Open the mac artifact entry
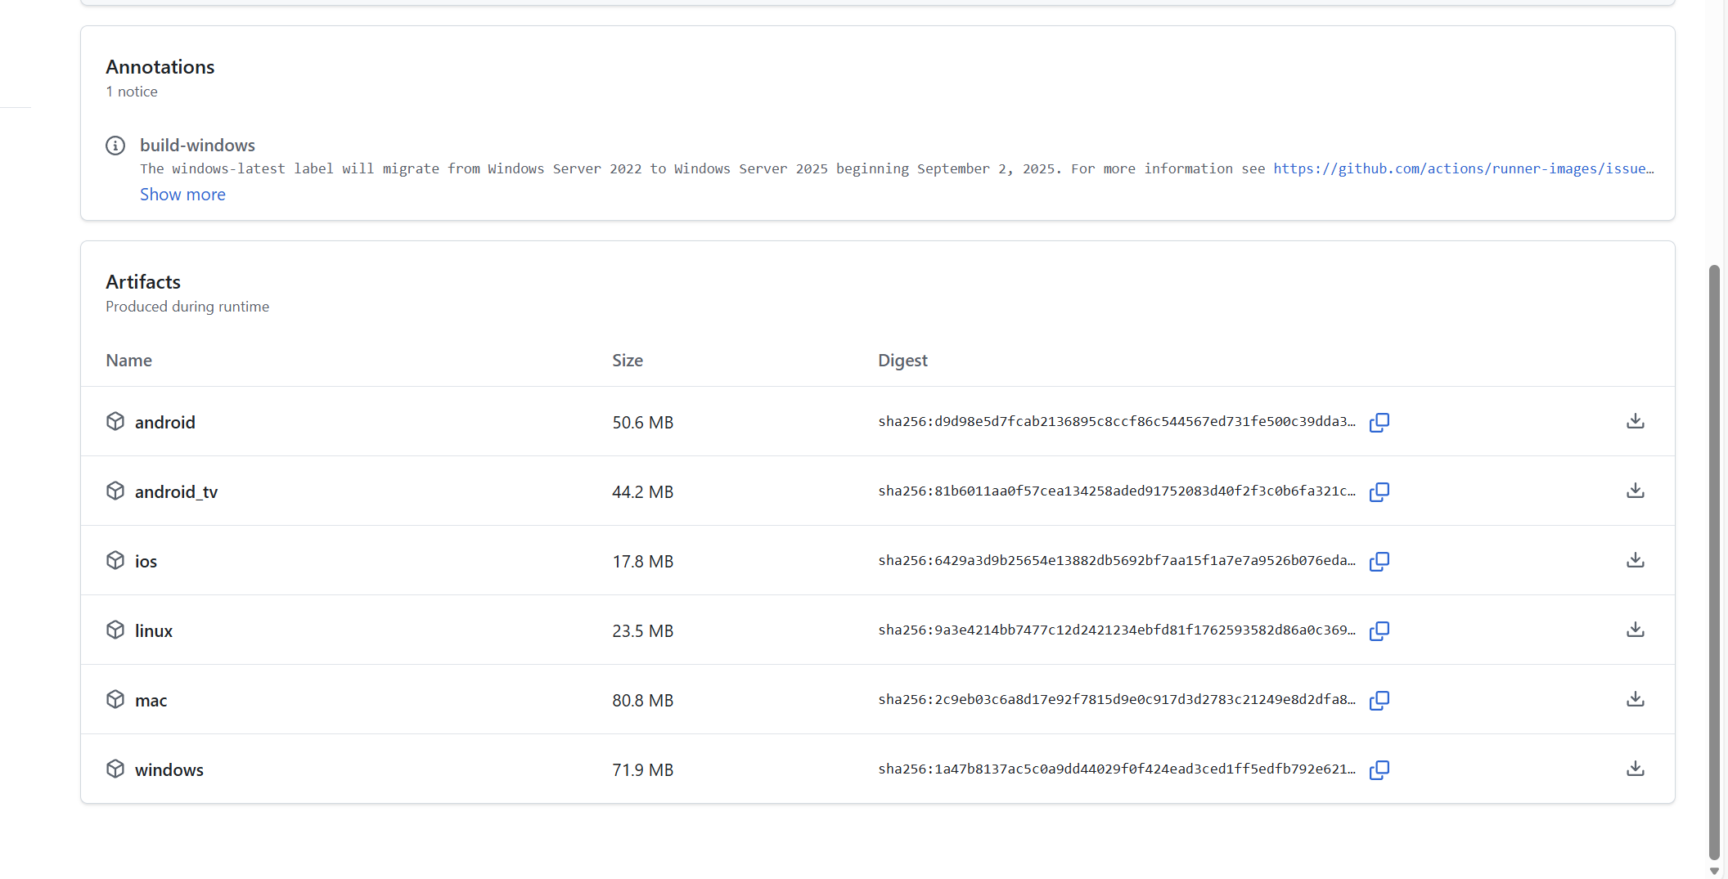The image size is (1728, 879). 151,700
